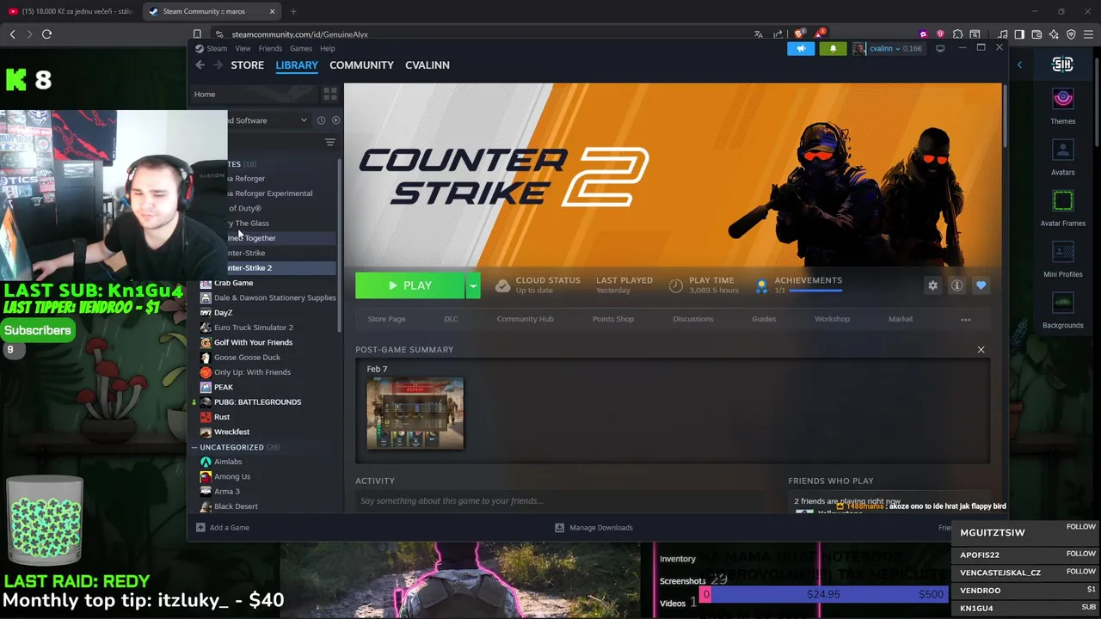Open game settings gear icon
This screenshot has height=619, width=1101.
(x=932, y=285)
